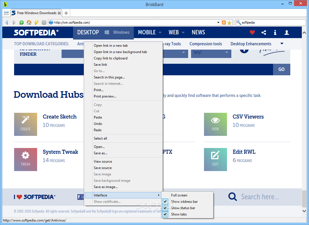Click the GO button in the finder
The width and height of the screenshot is (309, 225).
click(x=282, y=69)
